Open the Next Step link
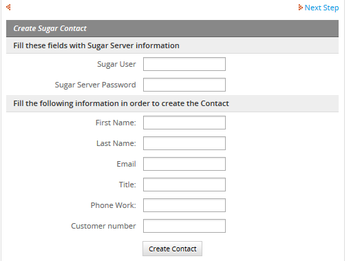This screenshot has width=351, height=261. [x=321, y=8]
